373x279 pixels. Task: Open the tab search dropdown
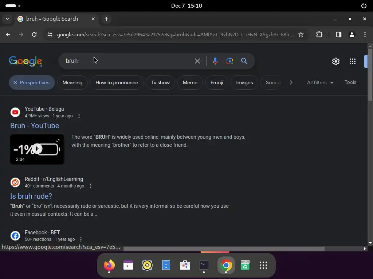(x=7, y=19)
